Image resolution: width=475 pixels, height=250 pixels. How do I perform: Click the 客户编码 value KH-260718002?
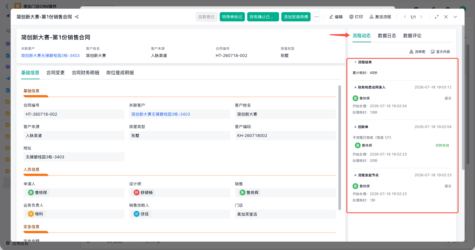tap(285, 136)
